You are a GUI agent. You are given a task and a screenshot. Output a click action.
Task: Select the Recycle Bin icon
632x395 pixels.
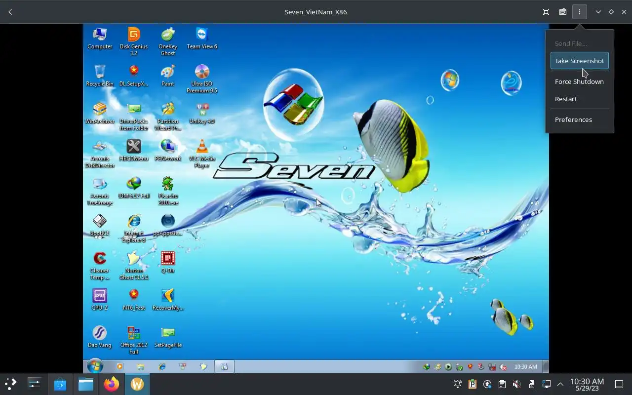click(100, 76)
